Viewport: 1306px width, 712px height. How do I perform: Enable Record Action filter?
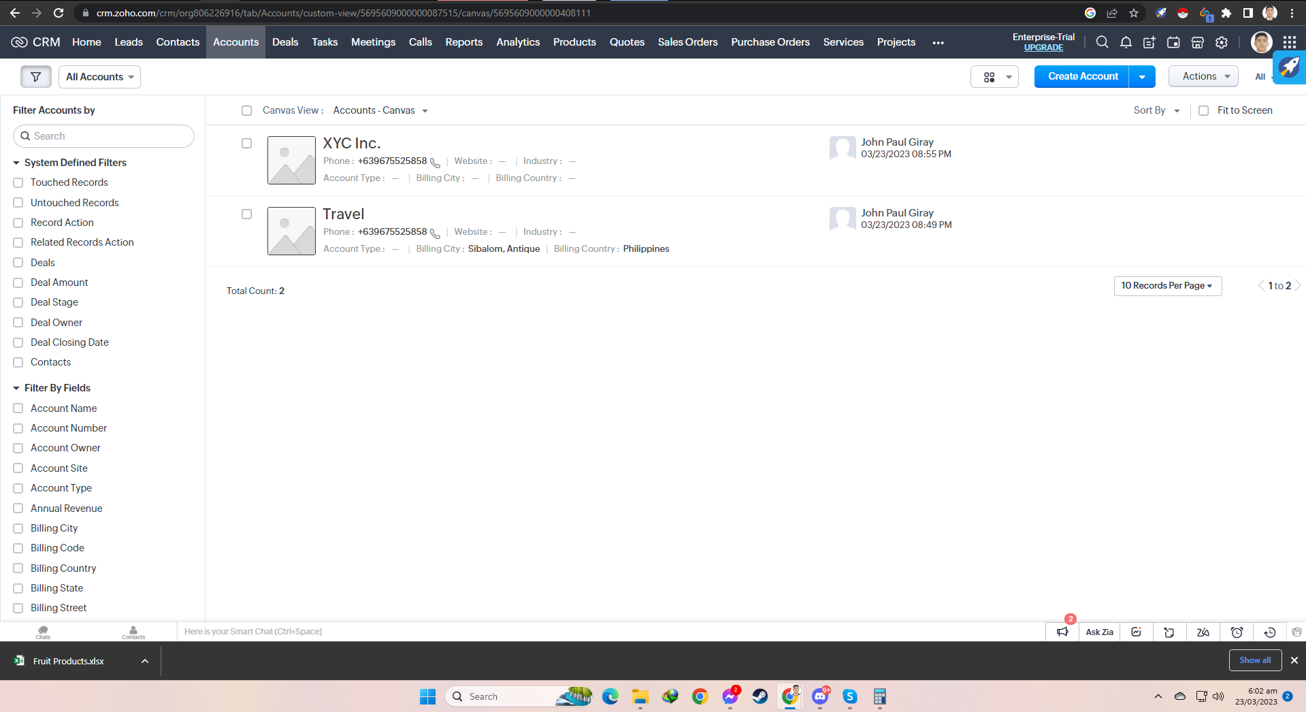click(x=18, y=223)
